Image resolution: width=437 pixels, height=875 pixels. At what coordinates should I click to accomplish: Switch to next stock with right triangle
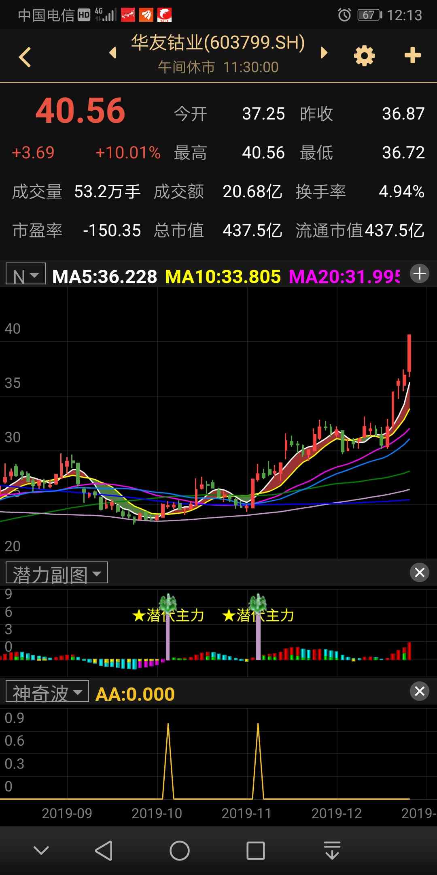click(x=324, y=53)
